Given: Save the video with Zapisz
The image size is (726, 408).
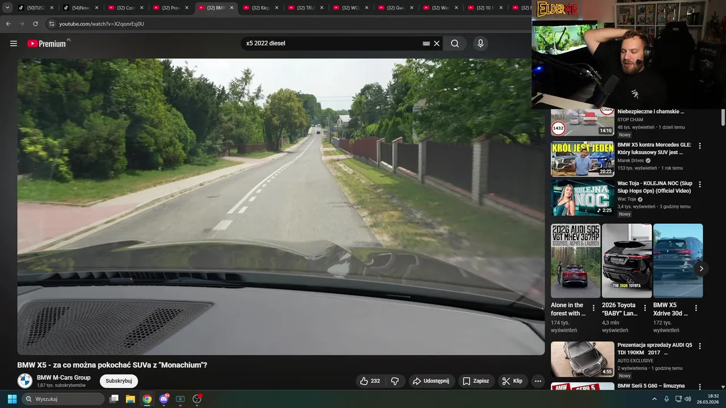Looking at the screenshot, I should pos(476,381).
